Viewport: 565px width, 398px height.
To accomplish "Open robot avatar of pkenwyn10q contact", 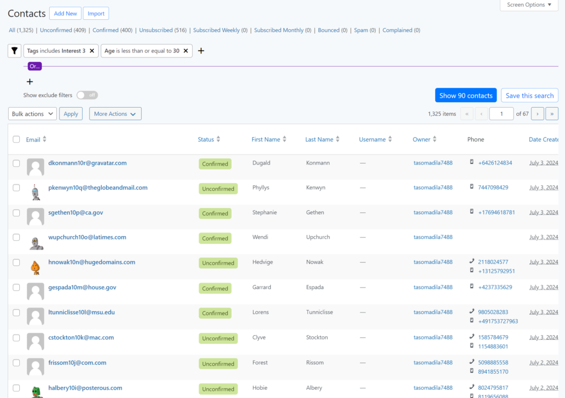I will (x=35, y=192).
